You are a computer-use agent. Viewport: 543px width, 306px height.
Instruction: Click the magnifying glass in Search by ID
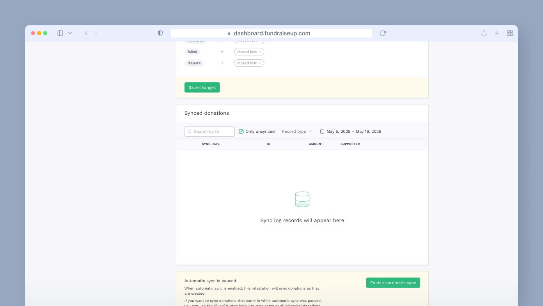point(190,131)
